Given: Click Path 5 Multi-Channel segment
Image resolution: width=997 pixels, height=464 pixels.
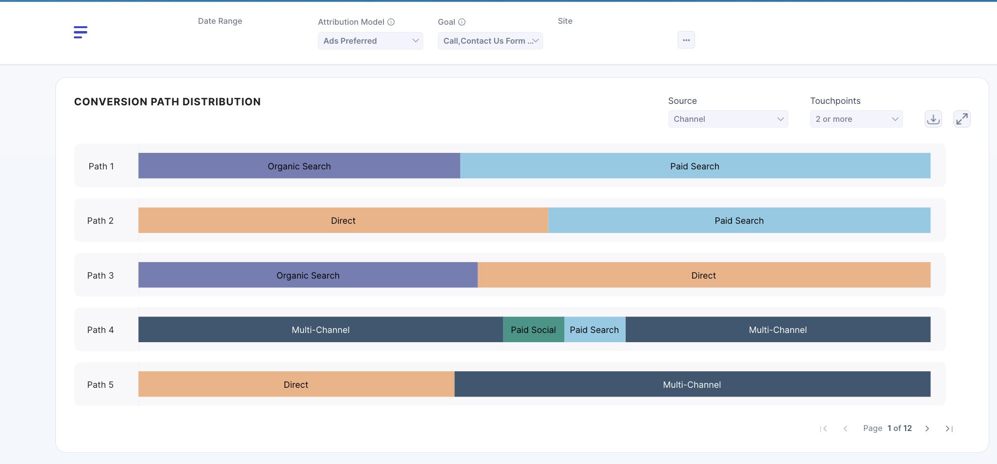Looking at the screenshot, I should coord(692,385).
